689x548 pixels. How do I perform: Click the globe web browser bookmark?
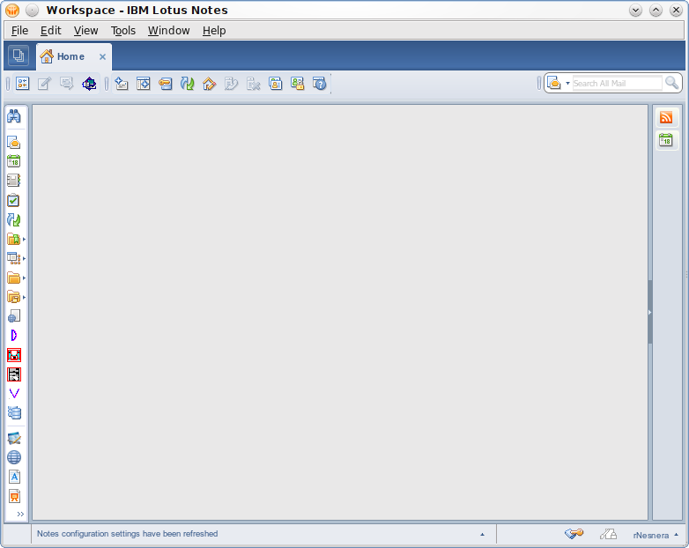pyautogui.click(x=13, y=457)
